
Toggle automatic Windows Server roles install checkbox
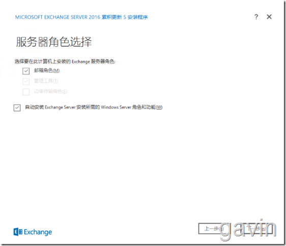(17, 108)
